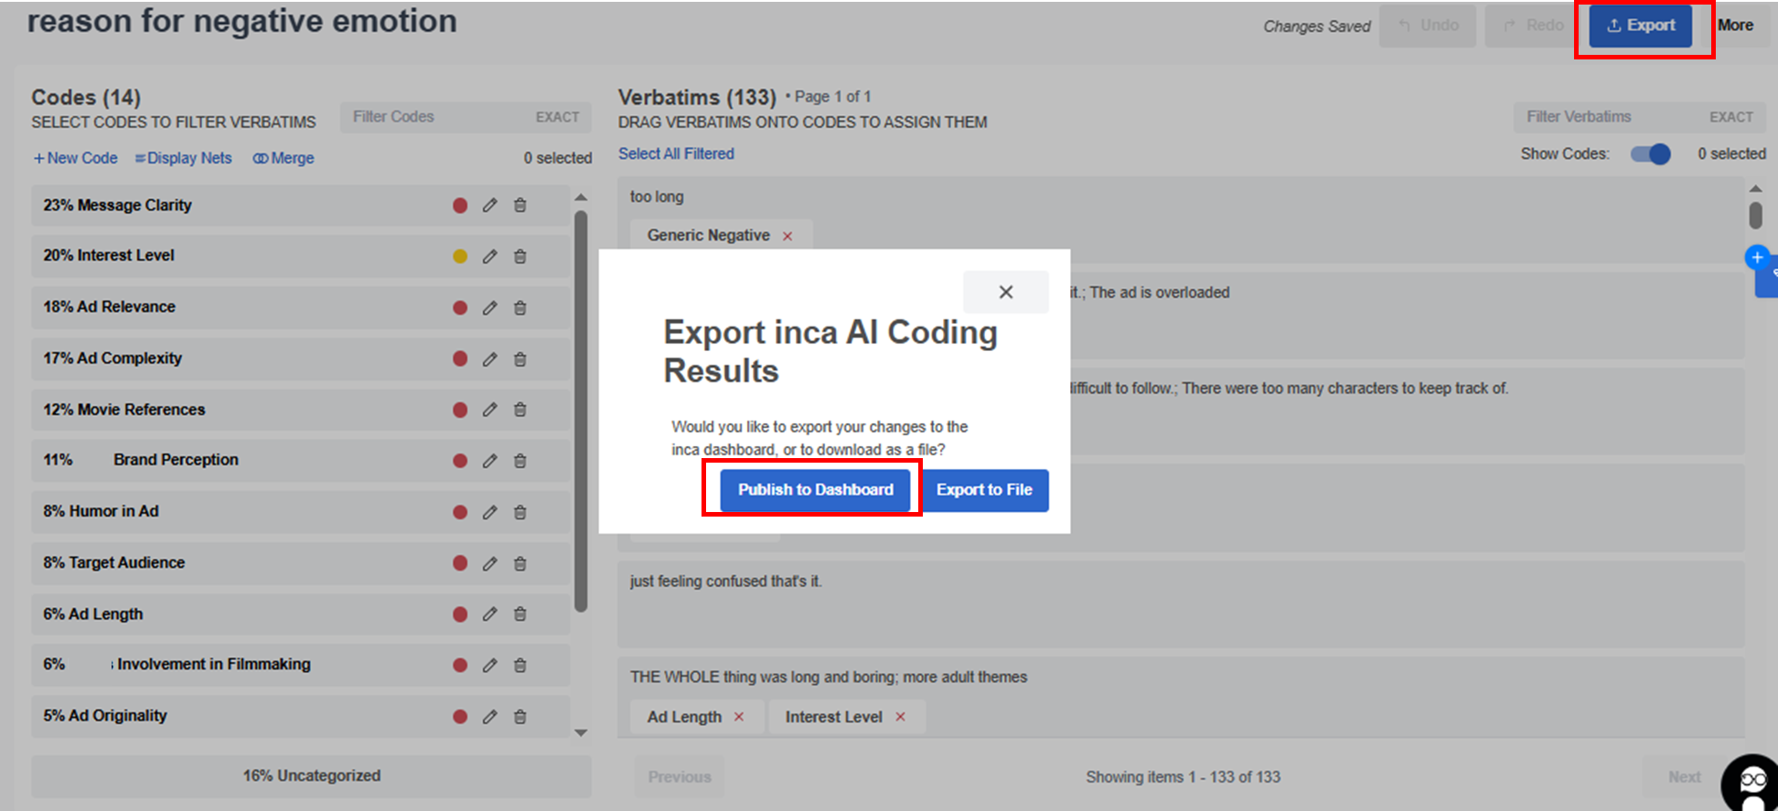The height and width of the screenshot is (811, 1778).
Task: Edit the Movie References code name
Action: 490,410
